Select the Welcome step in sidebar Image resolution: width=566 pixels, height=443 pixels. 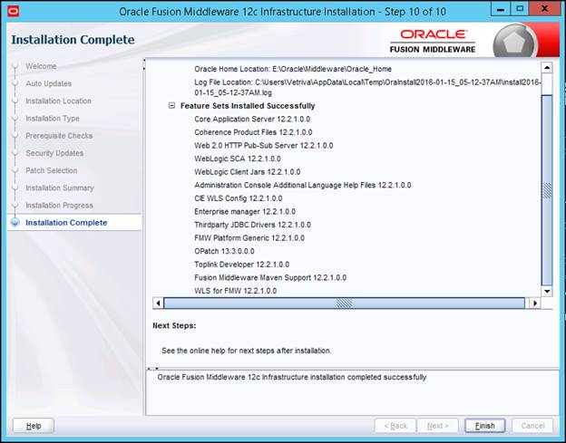(41, 66)
